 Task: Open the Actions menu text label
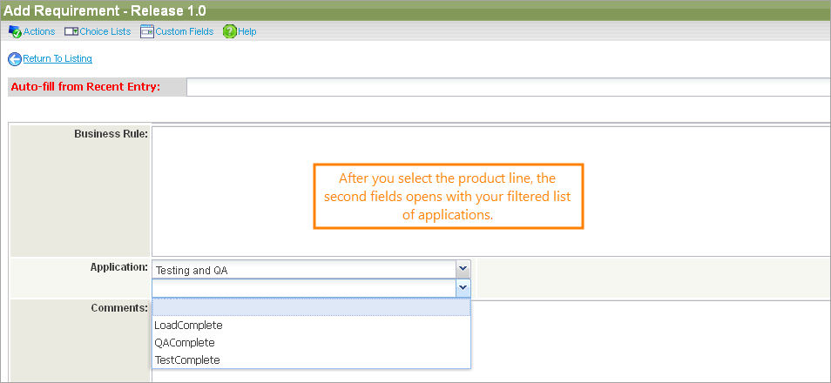(x=39, y=31)
